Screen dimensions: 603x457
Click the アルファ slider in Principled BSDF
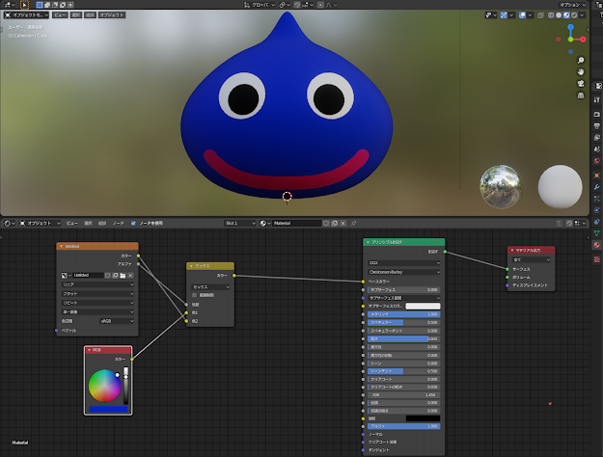click(x=404, y=426)
